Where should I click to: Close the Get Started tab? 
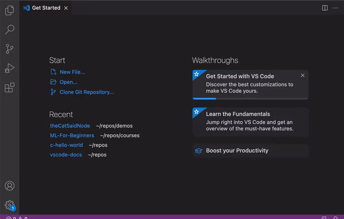66,8
